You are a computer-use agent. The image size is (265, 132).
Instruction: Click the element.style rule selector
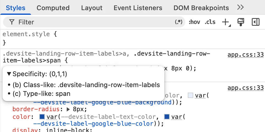click(x=26, y=34)
